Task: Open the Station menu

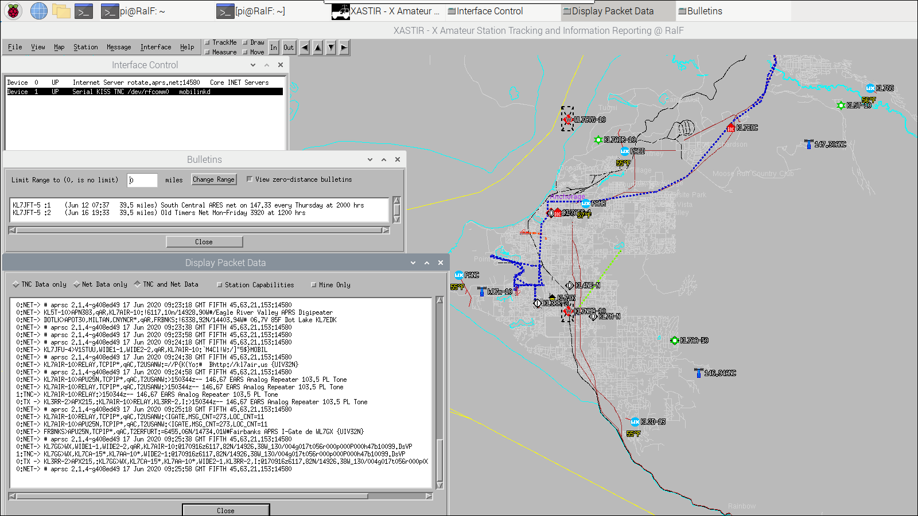Action: click(x=85, y=47)
